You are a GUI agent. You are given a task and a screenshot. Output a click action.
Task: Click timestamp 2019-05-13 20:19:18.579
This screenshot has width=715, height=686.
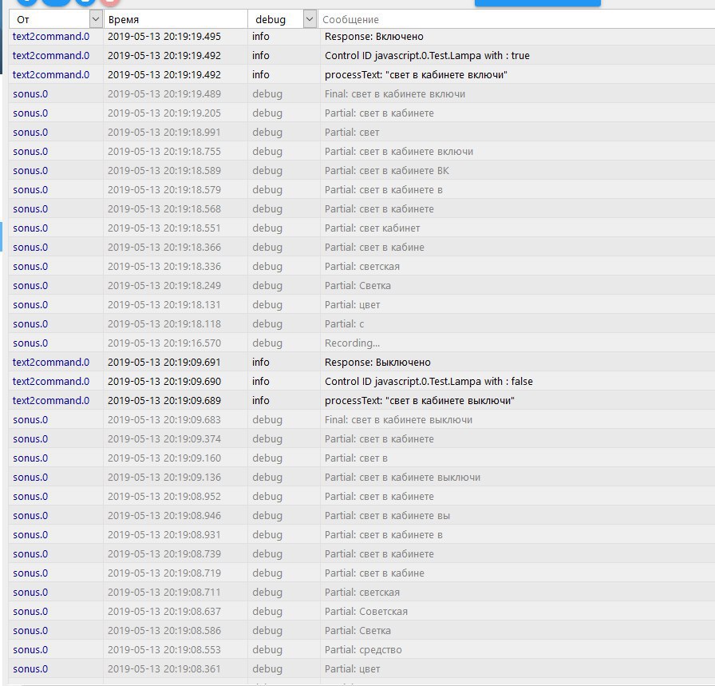(x=164, y=190)
